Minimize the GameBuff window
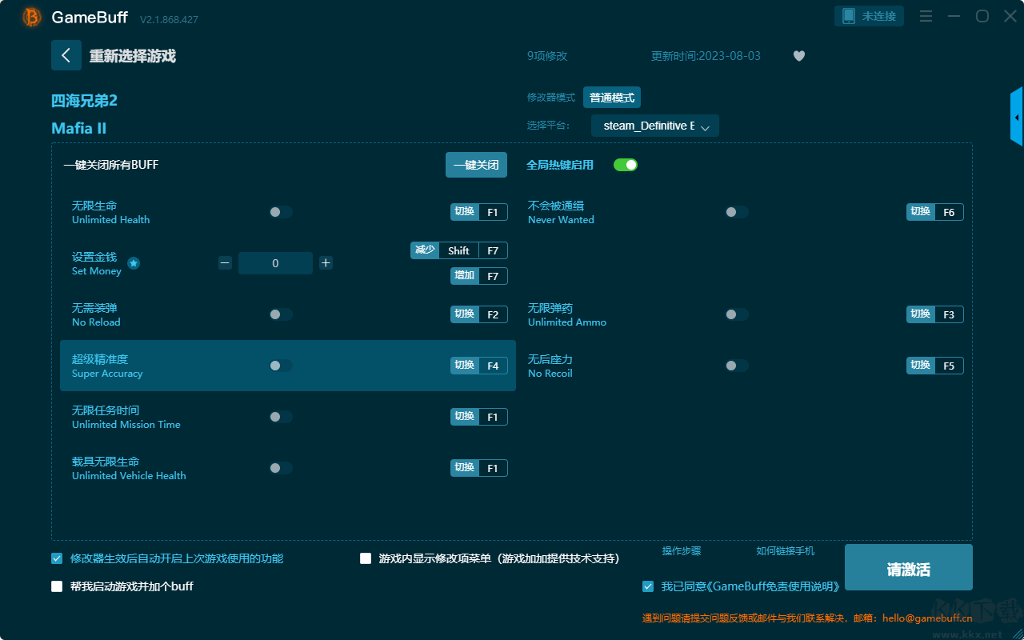 pyautogui.click(x=954, y=16)
